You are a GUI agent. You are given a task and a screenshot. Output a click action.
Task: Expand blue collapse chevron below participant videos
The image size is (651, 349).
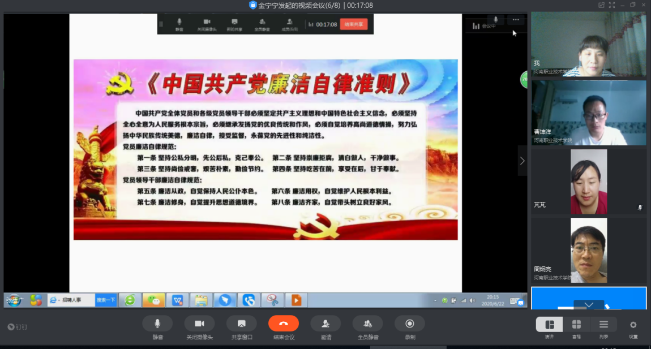(589, 304)
